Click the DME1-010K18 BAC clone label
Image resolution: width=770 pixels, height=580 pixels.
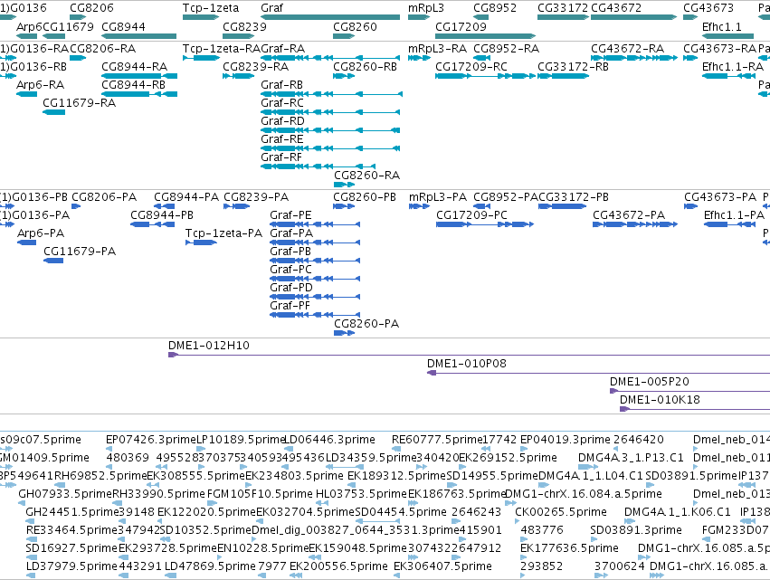pyautogui.click(x=660, y=400)
